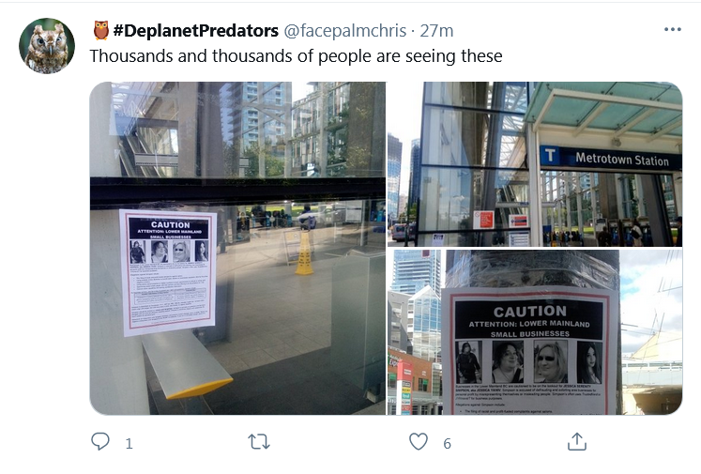
Task: Click the CAUTION heading on the pole flyer
Action: [x=530, y=311]
